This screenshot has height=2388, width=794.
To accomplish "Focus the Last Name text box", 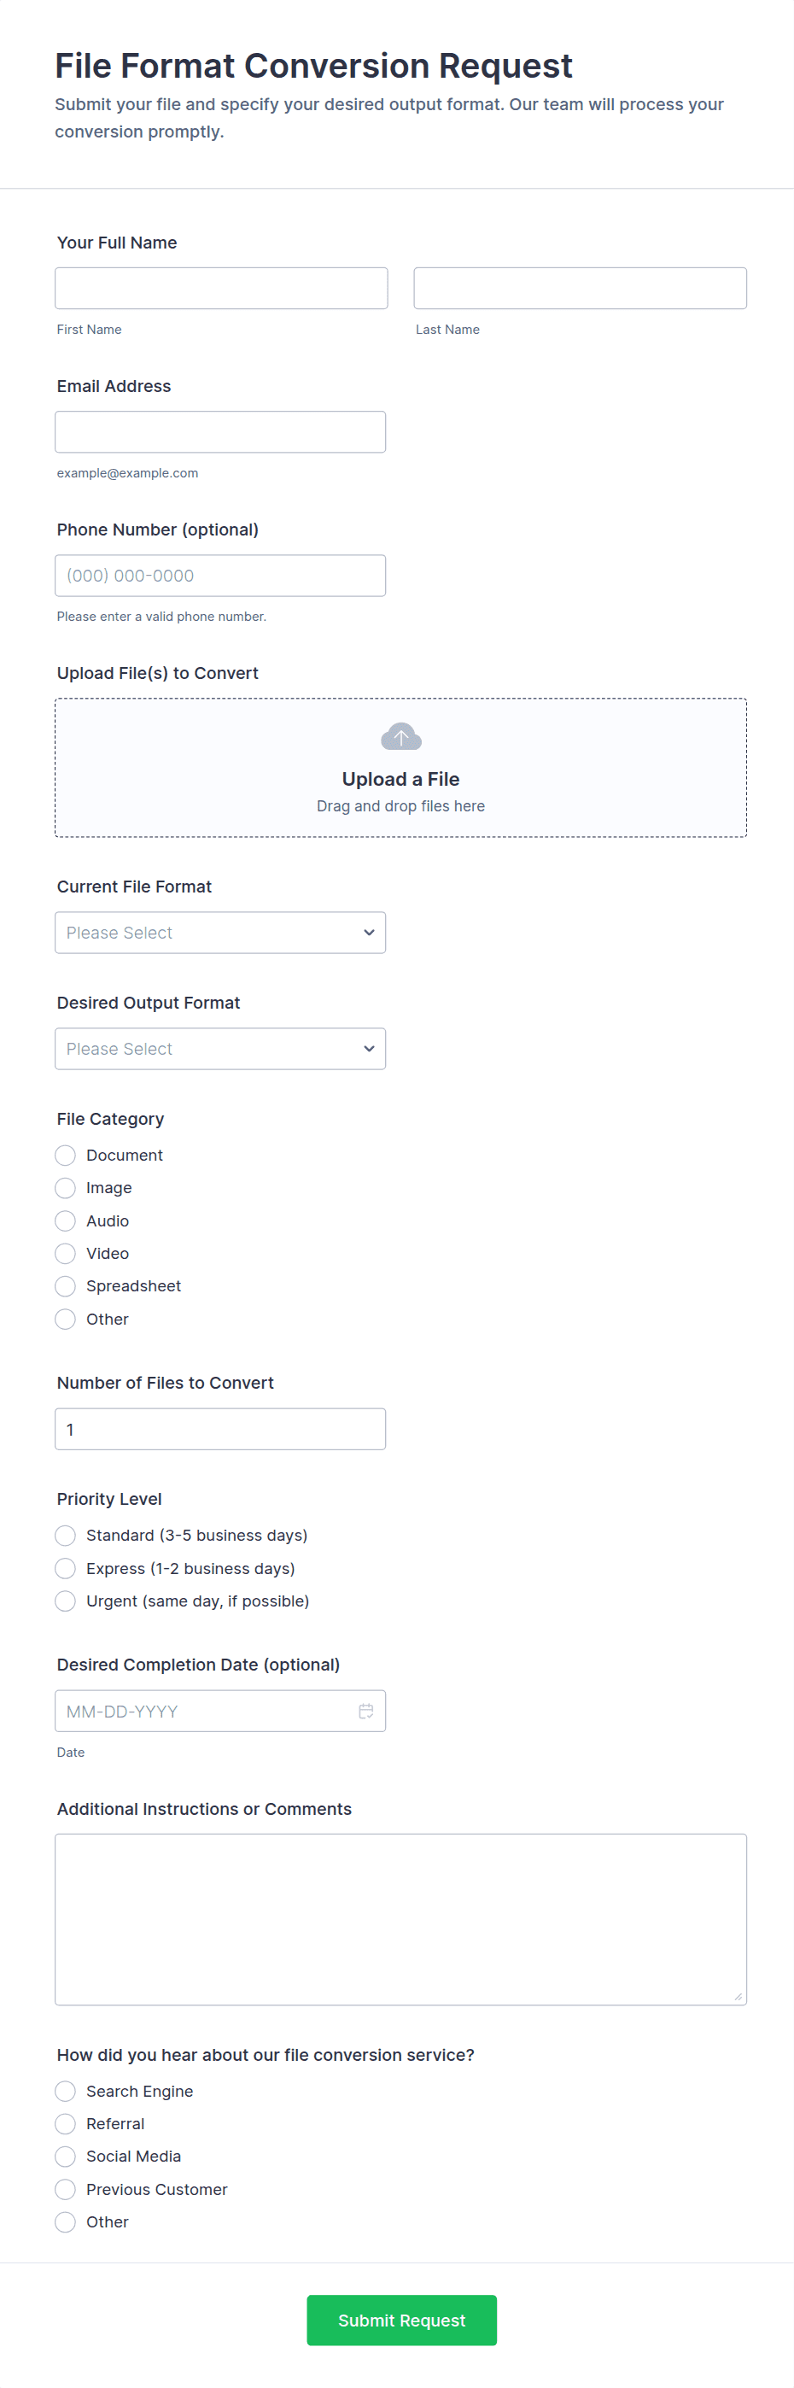I will tap(579, 289).
